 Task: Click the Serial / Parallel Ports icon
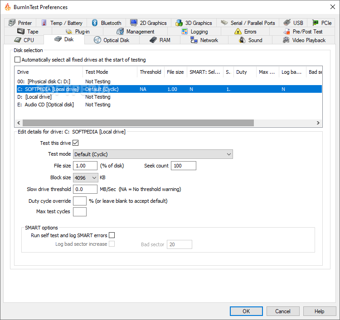pos(224,23)
